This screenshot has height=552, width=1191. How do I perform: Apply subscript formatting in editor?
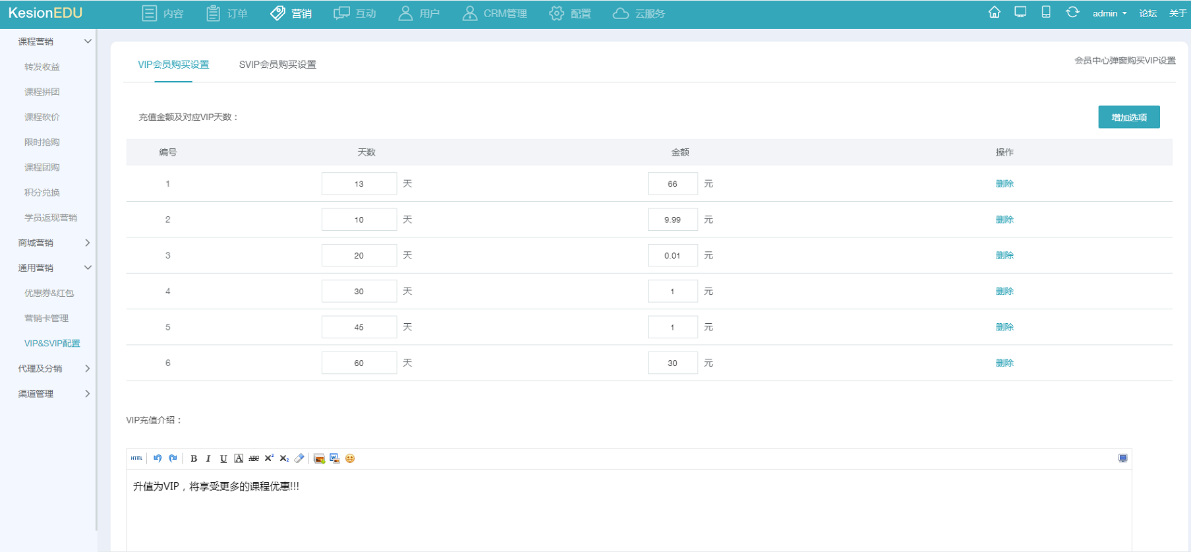[x=284, y=458]
